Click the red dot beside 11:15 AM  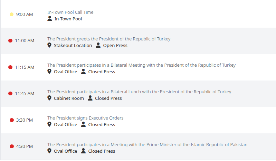pos(10,67)
